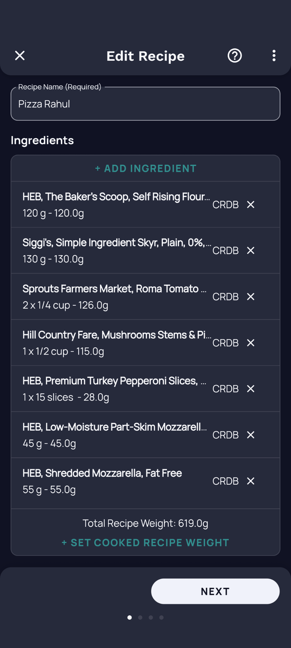Open the three-dot overflow menu
Viewport: 291px width, 648px height.
coord(274,56)
